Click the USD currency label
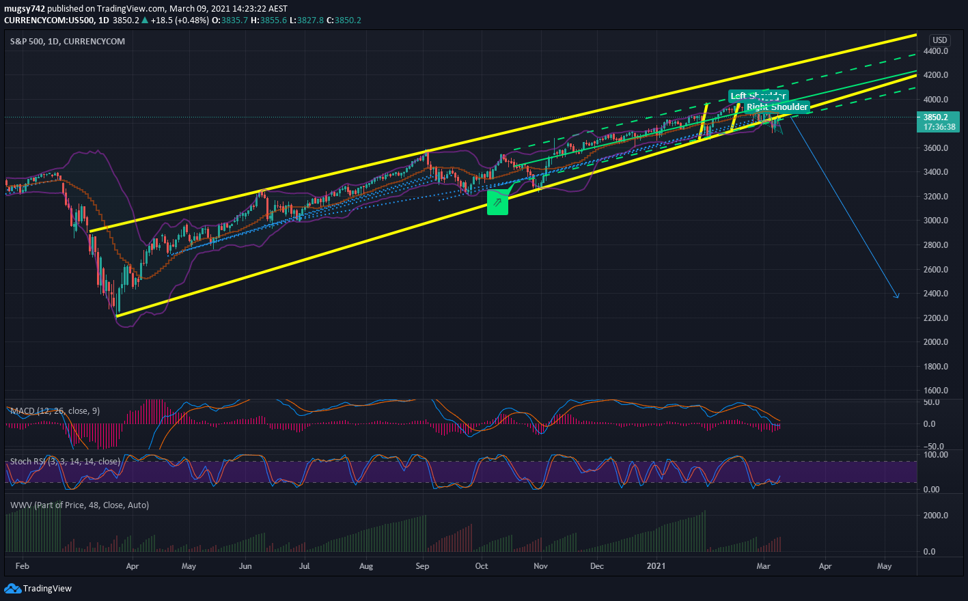968x601 pixels. click(940, 40)
